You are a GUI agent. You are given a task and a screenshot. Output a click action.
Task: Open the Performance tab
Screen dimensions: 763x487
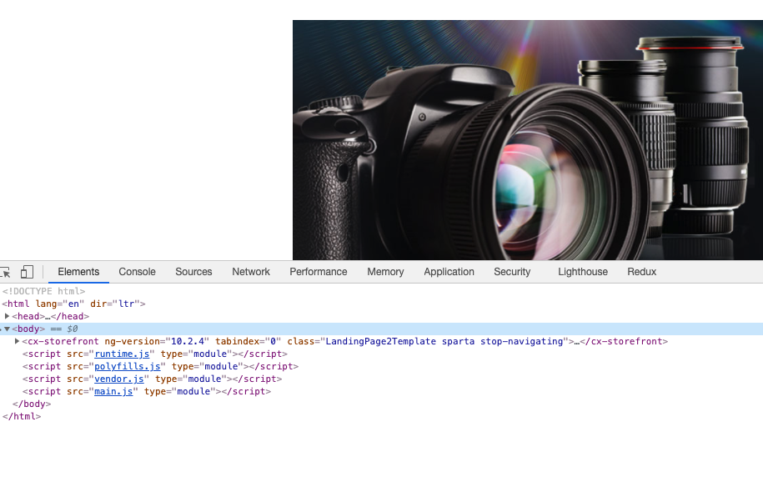[x=319, y=272]
